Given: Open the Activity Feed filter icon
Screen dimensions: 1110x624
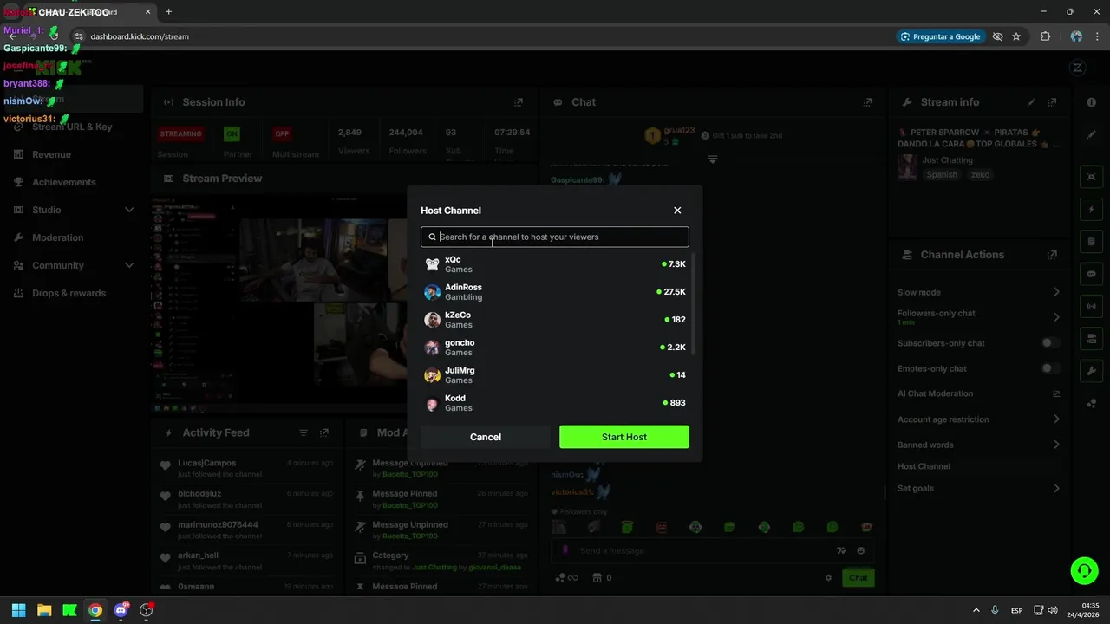Looking at the screenshot, I should 304,432.
